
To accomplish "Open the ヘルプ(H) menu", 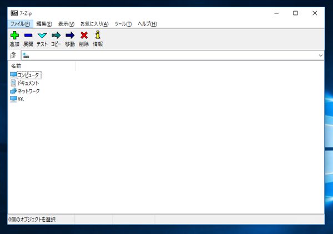I will (x=148, y=24).
